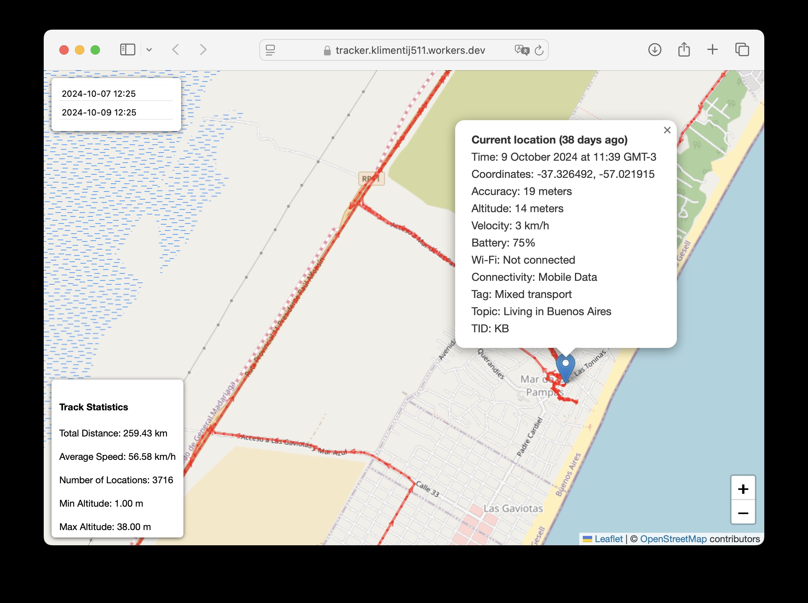808x603 pixels.
Task: Minimize the Safari window
Action: point(80,50)
